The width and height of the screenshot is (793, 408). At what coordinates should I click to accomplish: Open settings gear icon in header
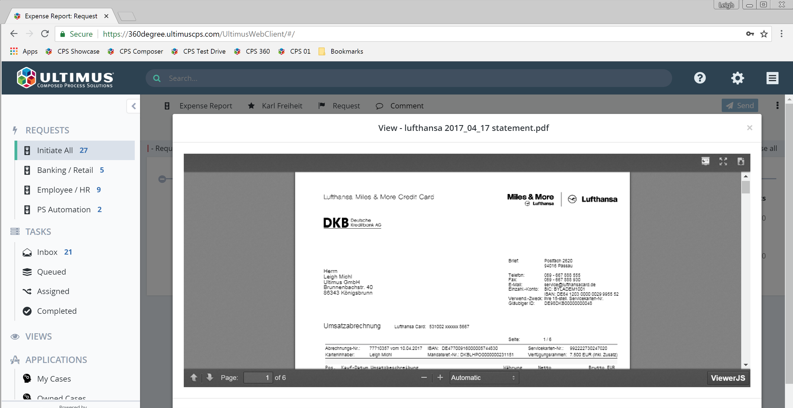point(738,78)
